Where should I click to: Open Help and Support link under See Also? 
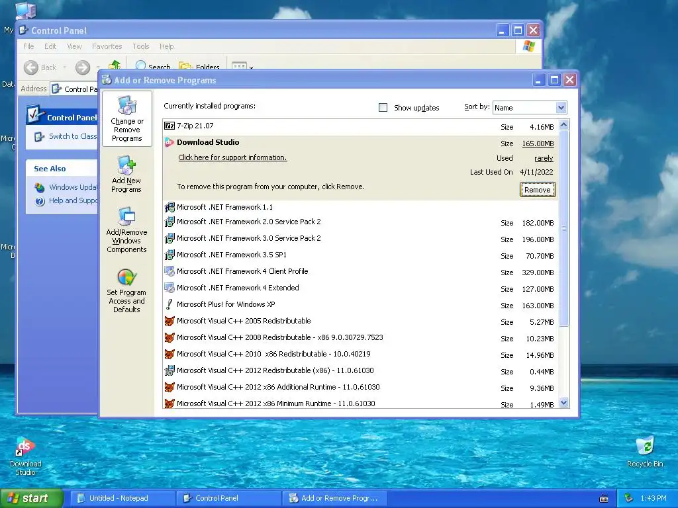[x=66, y=200]
